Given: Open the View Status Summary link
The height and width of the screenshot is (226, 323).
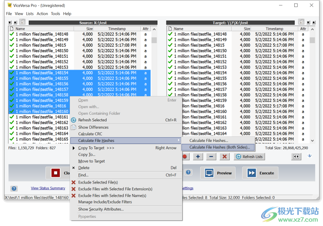Looking at the screenshot, I should [x=48, y=188].
